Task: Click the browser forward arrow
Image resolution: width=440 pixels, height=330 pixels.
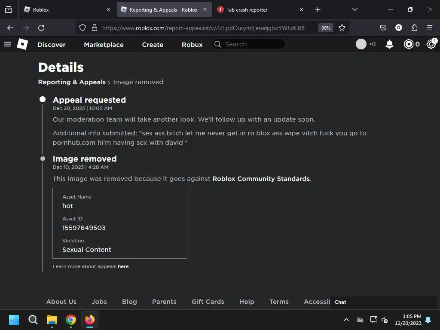Action: coord(26,28)
